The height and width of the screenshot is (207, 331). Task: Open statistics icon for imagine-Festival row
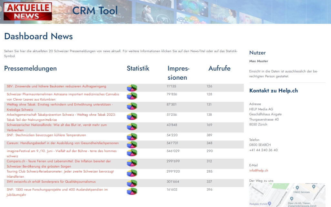[132, 153]
